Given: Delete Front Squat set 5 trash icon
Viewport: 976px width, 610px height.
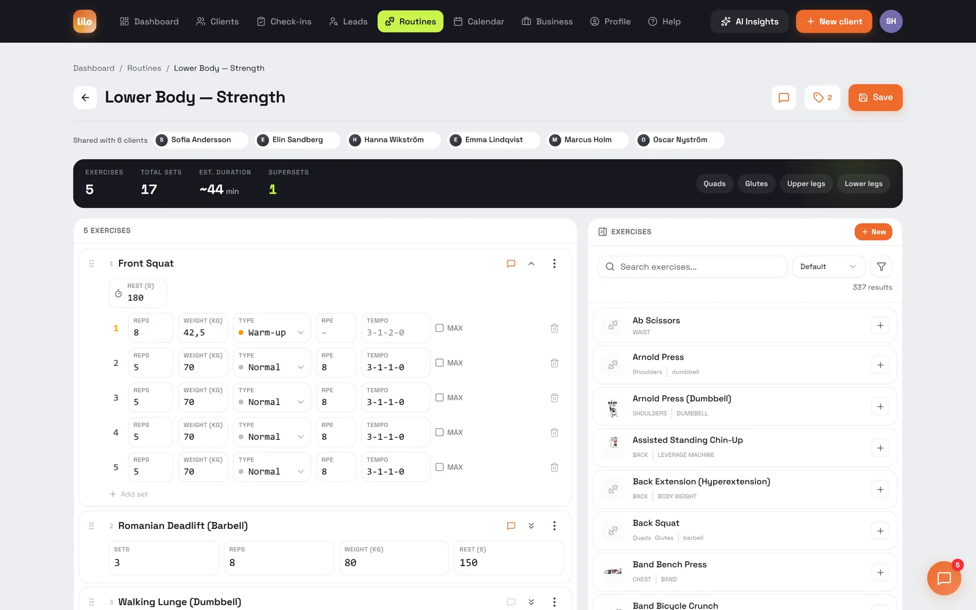Looking at the screenshot, I should [x=554, y=467].
